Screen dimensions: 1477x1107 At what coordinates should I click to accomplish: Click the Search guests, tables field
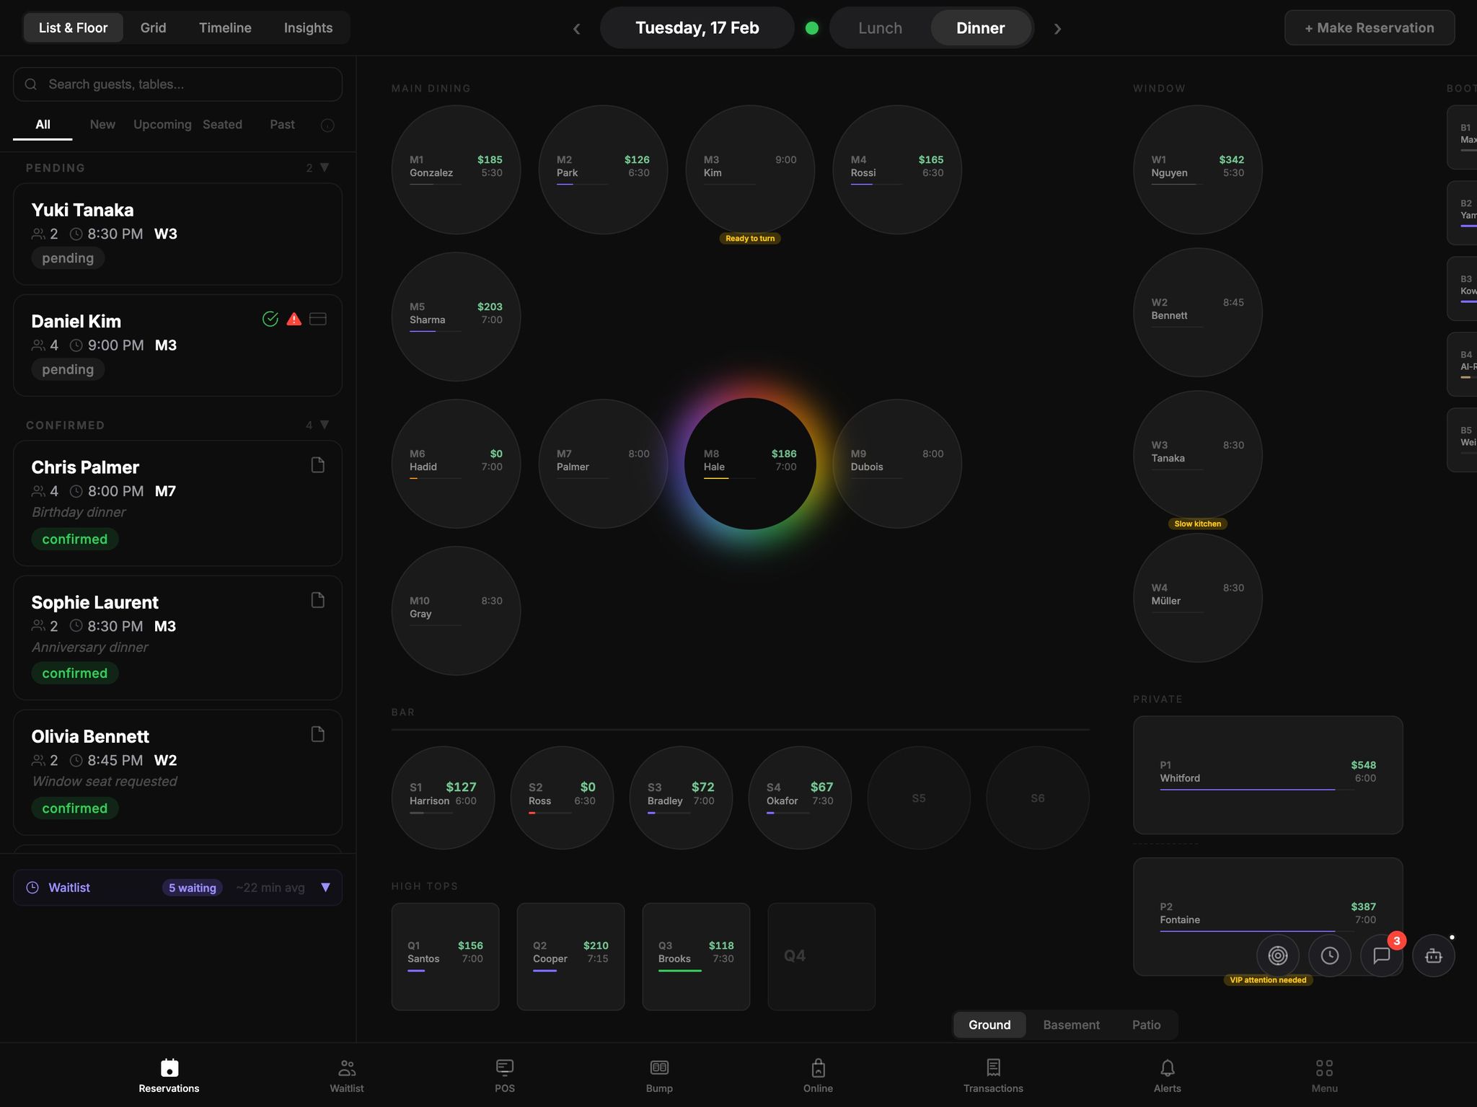(177, 84)
